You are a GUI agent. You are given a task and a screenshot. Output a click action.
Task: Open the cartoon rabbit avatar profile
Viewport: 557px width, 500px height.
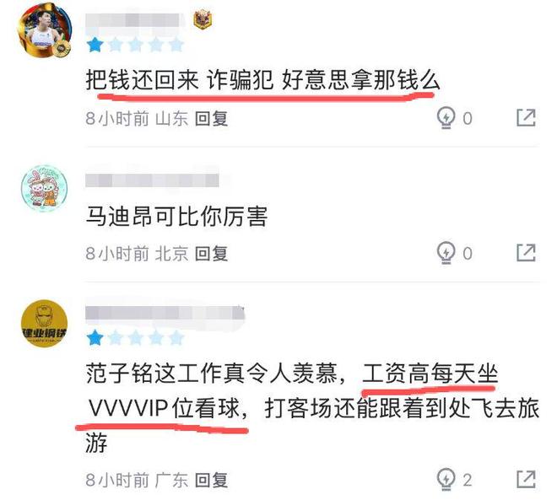coord(44,187)
